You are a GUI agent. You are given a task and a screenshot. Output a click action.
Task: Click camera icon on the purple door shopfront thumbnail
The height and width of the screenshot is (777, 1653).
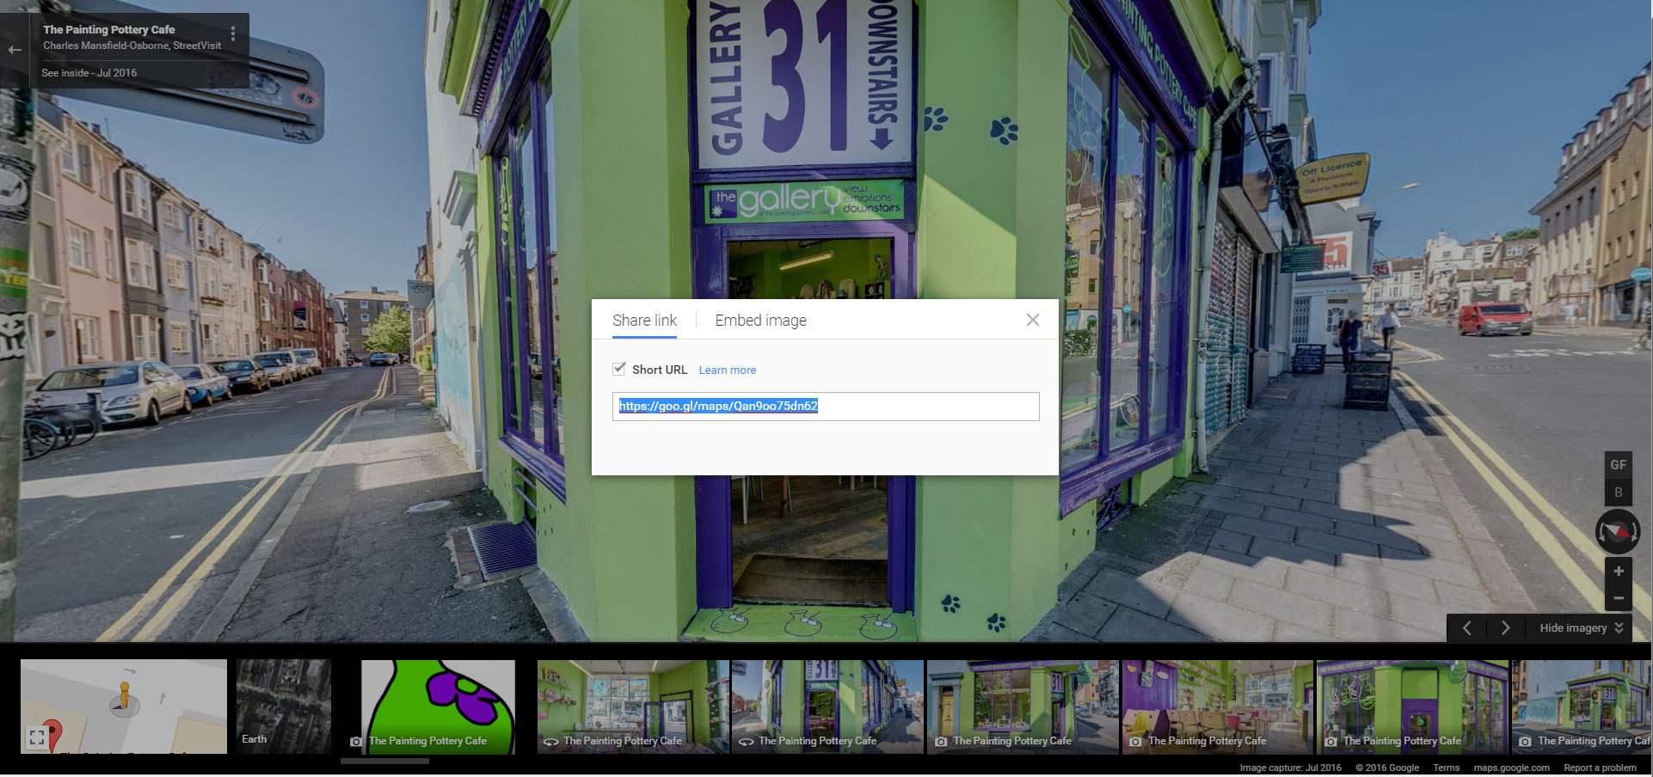(1330, 741)
